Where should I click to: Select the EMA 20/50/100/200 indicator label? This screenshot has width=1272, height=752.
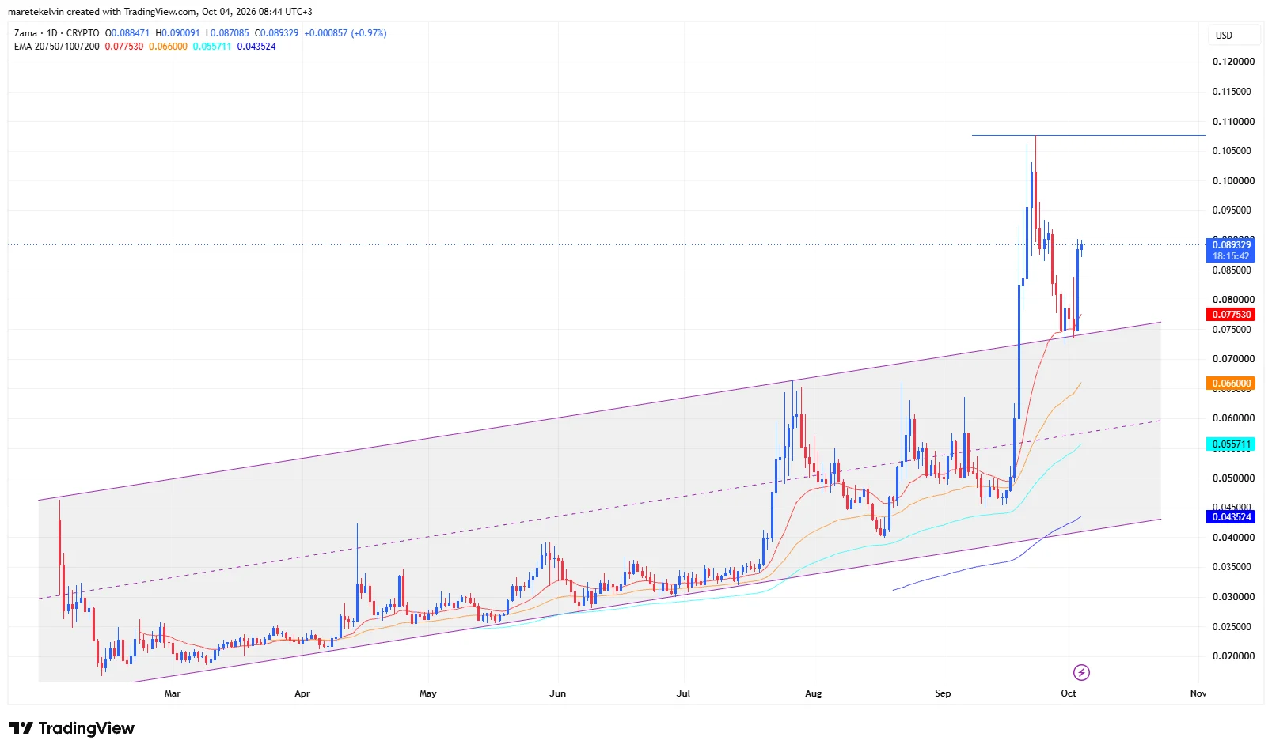[x=57, y=47]
